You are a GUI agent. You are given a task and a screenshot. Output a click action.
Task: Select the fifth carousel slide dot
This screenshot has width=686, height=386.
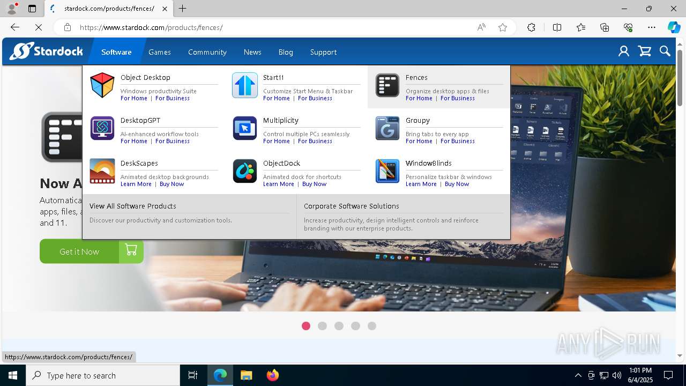pos(372,326)
